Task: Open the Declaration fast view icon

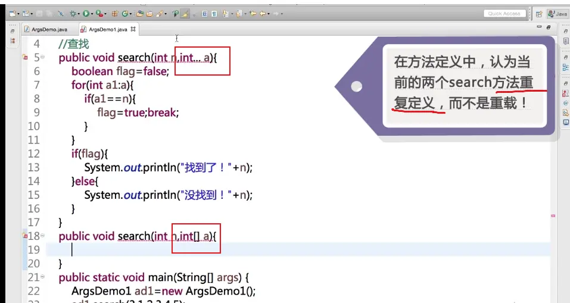Action: click(566, 113)
